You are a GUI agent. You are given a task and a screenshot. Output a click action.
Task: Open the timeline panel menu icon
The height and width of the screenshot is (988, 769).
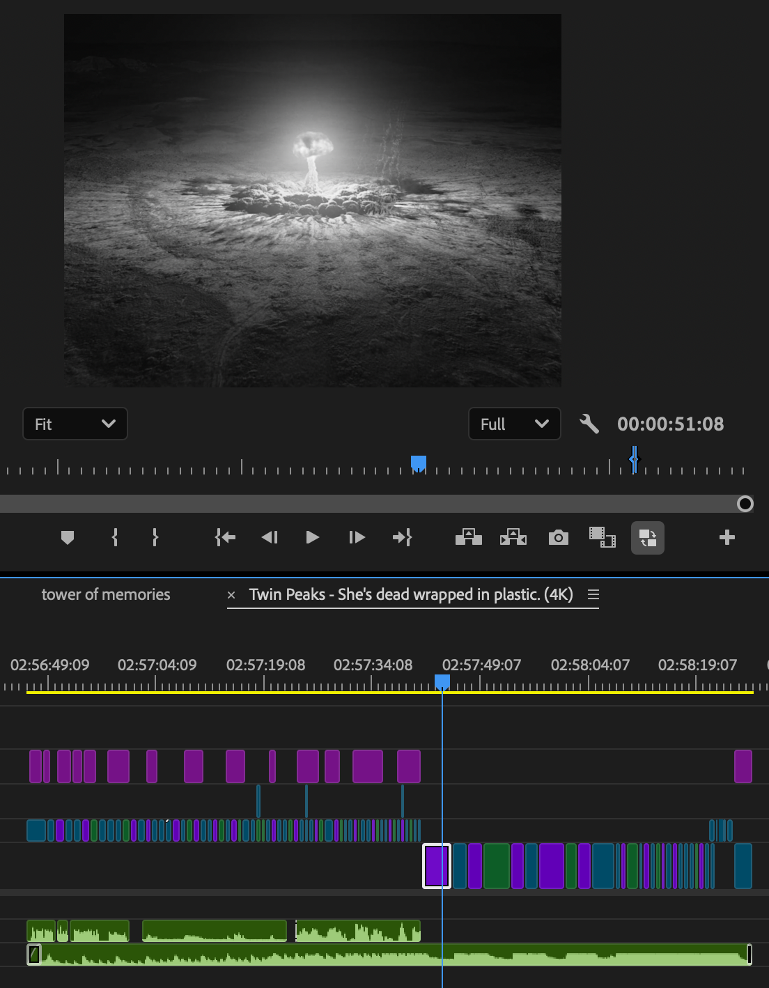[x=593, y=594]
